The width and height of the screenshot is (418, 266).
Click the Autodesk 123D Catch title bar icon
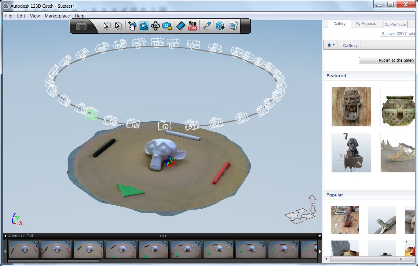tap(6, 6)
